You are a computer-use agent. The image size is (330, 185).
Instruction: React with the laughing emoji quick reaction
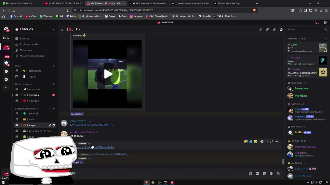(246, 142)
